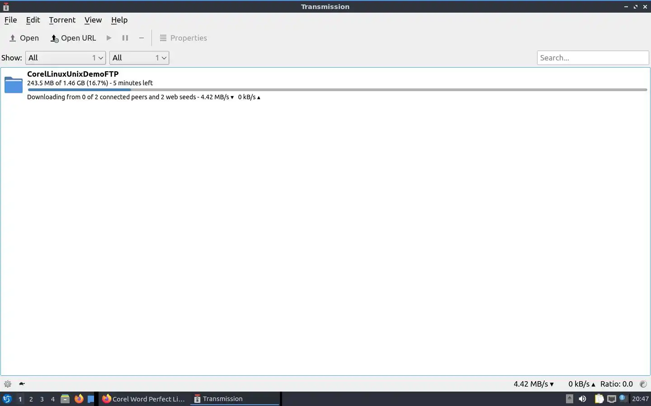651x406 pixels.
Task: Select the CorelLinuxUnixDemoFTP torrent name
Action: (x=73, y=74)
